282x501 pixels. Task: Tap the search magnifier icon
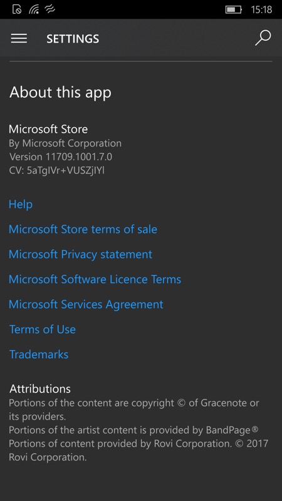click(263, 38)
